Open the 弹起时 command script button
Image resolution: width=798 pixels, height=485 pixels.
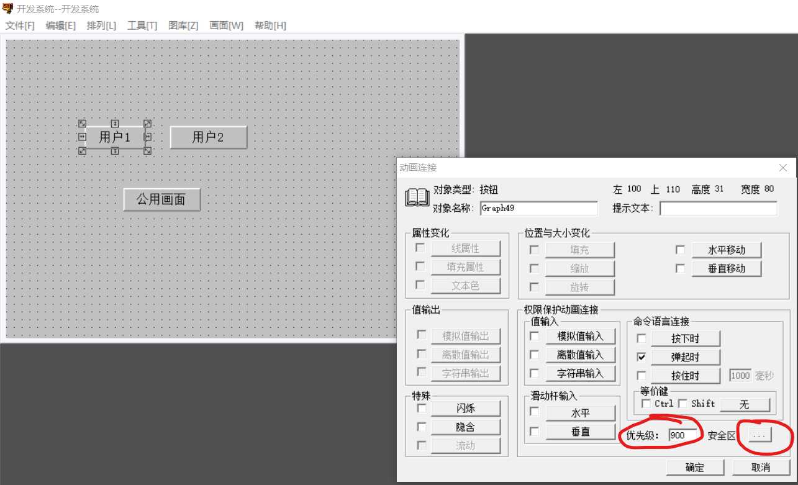pos(686,357)
